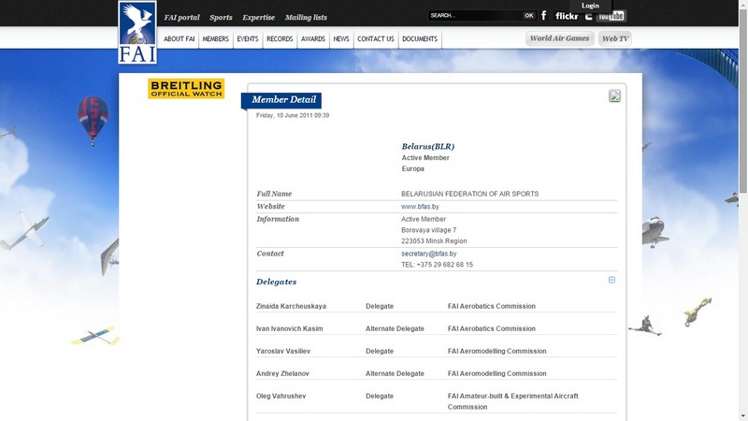
Task: Open World Air Games button
Action: click(x=559, y=39)
